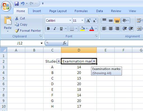The image size is (143, 111).
Task: Click the Undo arrow icon
Action: coord(23,4)
